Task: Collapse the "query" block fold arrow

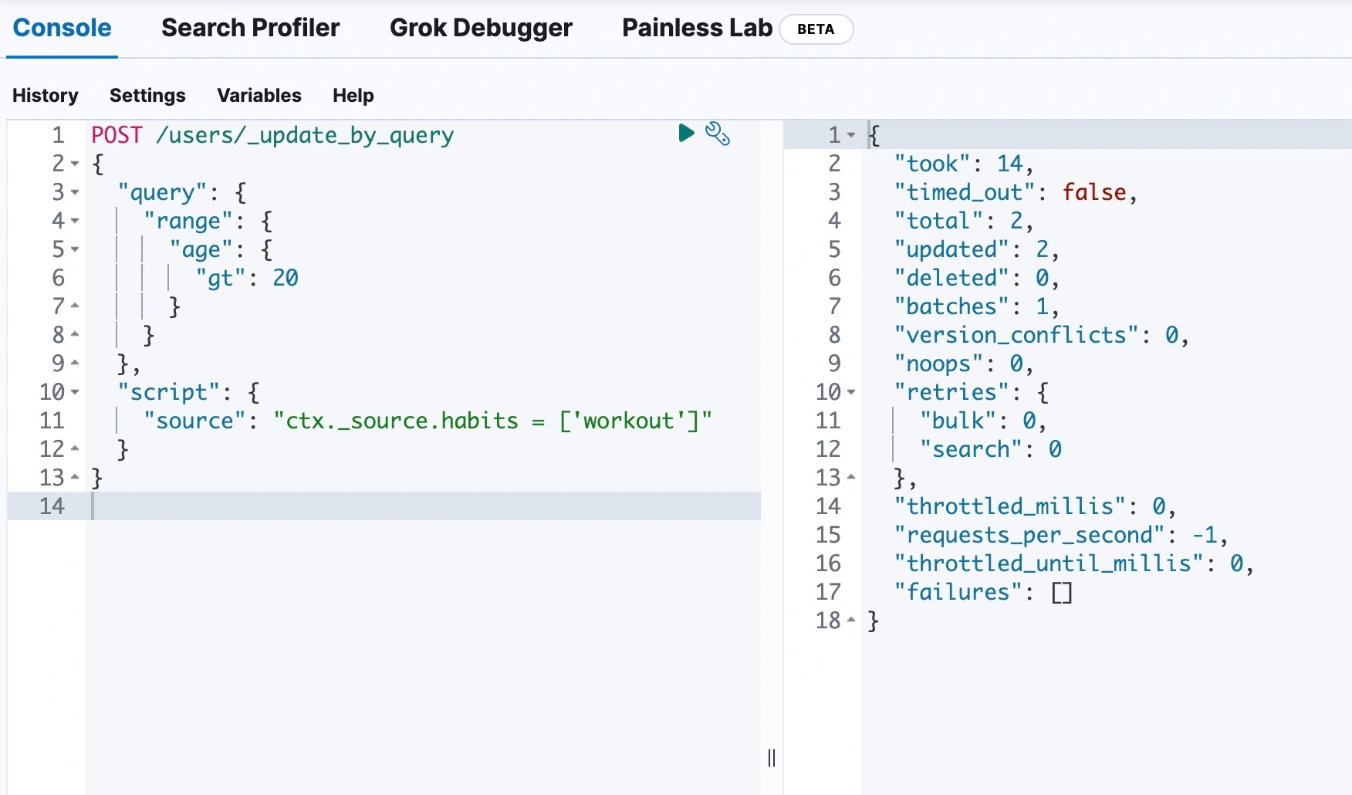Action: point(75,192)
